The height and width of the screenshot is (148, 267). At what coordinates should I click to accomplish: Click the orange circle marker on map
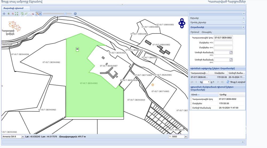click(153, 85)
